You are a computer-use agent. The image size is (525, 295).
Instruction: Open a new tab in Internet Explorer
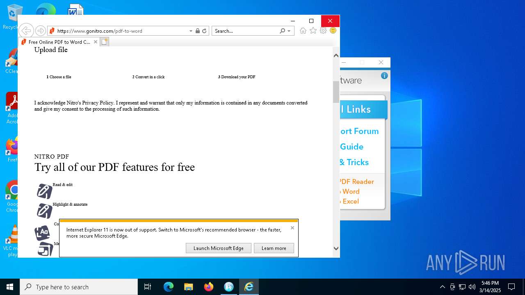pos(105,42)
